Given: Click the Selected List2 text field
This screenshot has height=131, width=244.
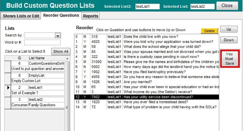Looking at the screenshot, I should [x=147, y=6].
